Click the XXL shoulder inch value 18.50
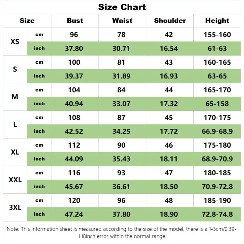244x244 pixels. point(169,187)
